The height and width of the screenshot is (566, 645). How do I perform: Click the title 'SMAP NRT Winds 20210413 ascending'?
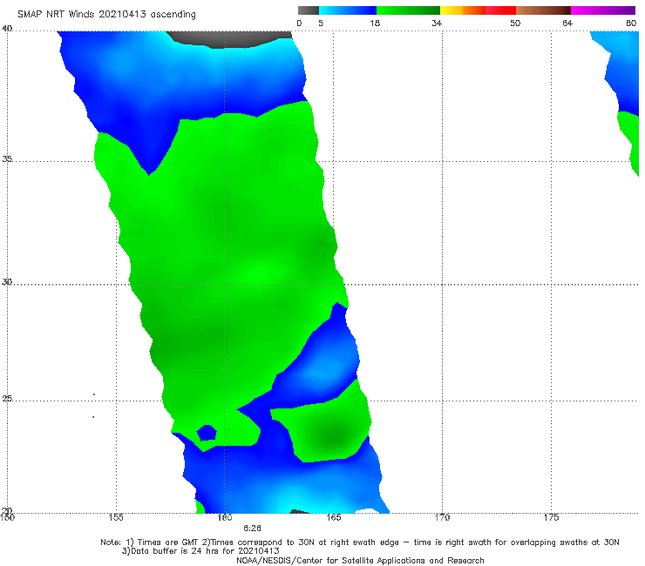pos(106,14)
